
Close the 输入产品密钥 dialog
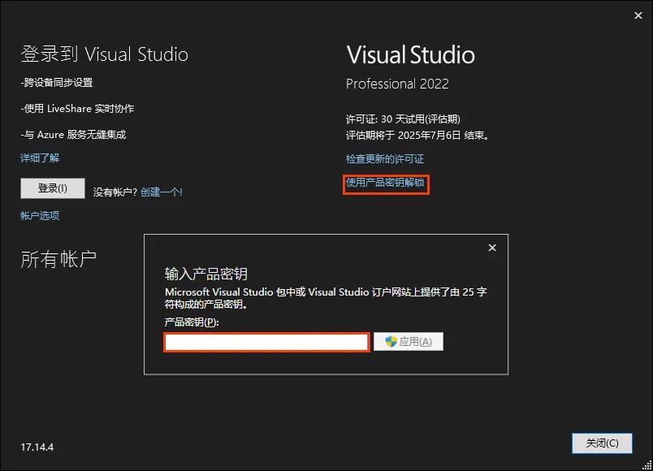(x=492, y=248)
